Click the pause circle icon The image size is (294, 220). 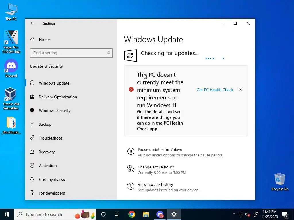coord(131,151)
